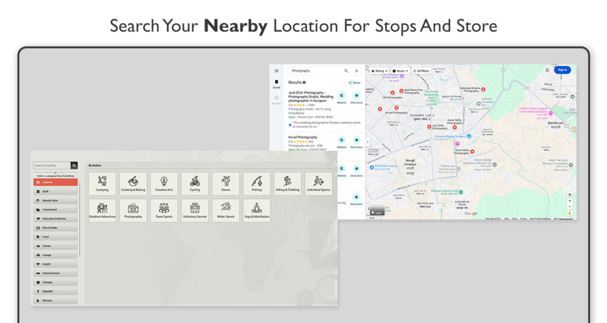Select the Fishing activity icon

pos(257,183)
